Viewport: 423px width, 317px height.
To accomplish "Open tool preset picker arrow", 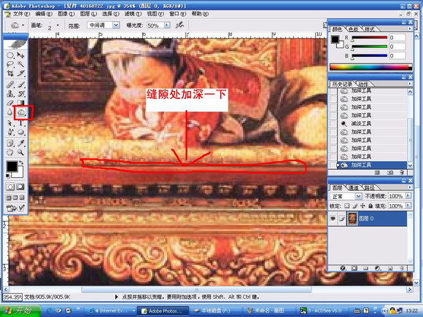I will [23, 26].
